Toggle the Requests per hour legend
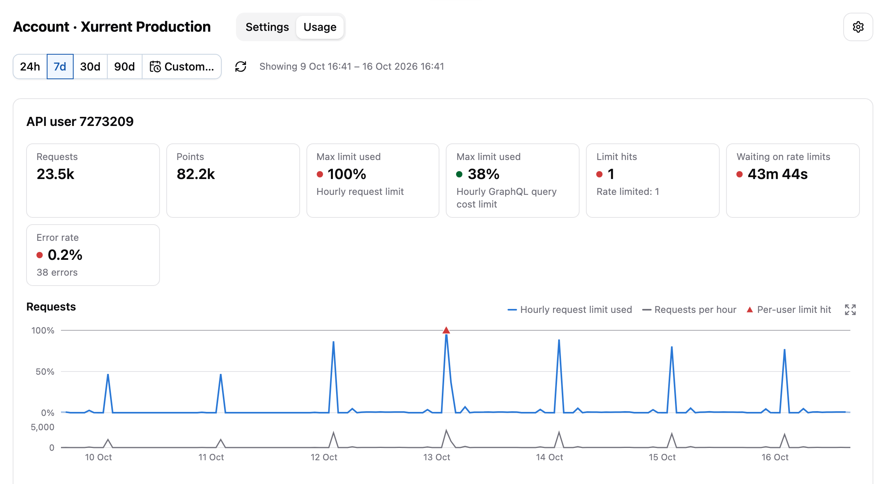 pos(689,310)
